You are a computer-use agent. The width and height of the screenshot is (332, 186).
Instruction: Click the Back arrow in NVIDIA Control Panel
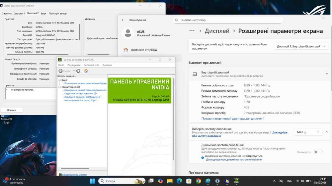[x=60, y=71]
